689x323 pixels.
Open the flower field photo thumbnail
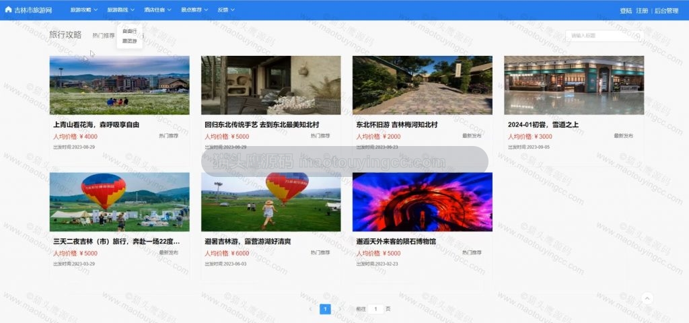[x=120, y=85]
